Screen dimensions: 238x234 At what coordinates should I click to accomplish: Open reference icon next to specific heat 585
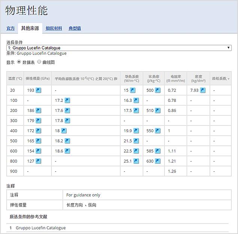point(158,151)
